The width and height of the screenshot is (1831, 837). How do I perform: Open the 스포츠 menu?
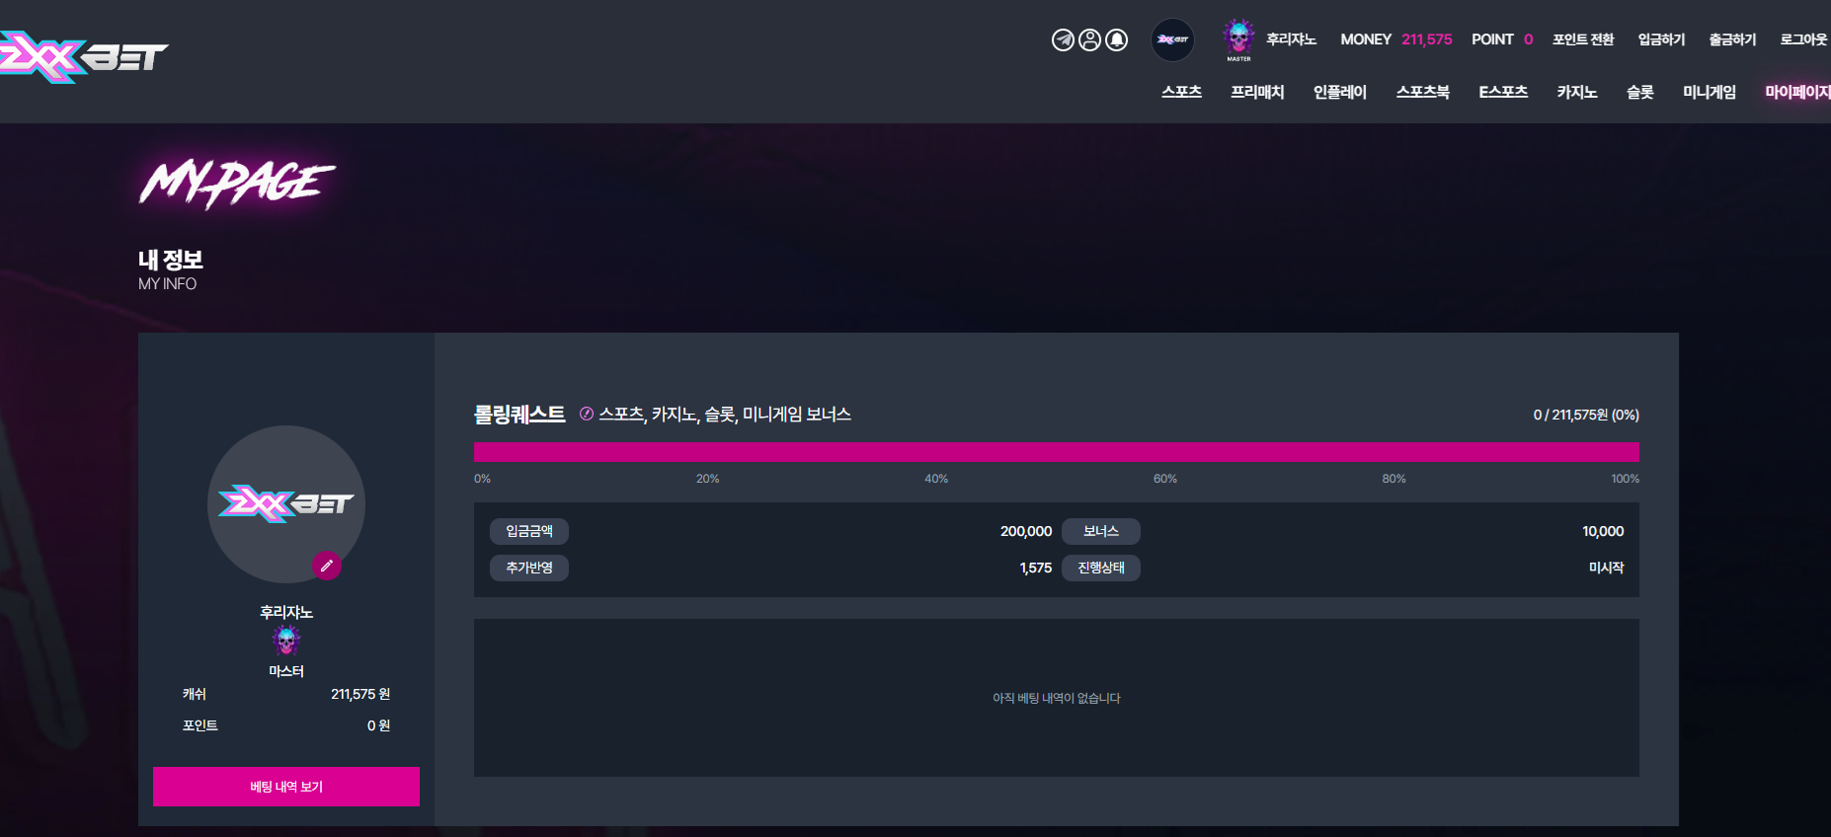pos(1181,92)
